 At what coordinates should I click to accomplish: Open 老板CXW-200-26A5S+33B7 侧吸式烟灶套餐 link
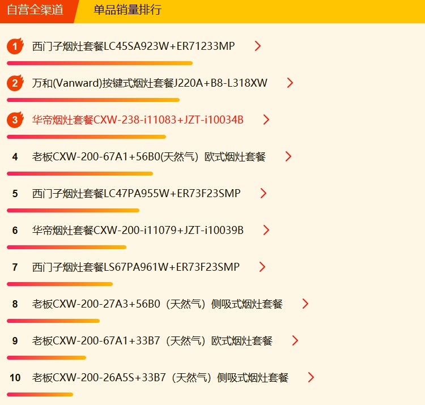click(x=160, y=378)
